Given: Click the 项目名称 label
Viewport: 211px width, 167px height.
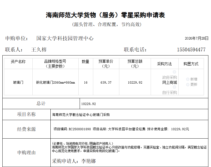Looking at the screenshot, I should pyautogui.click(x=26, y=114).
